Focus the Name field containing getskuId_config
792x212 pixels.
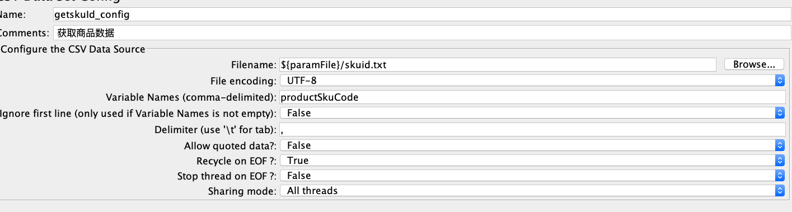coord(421,15)
